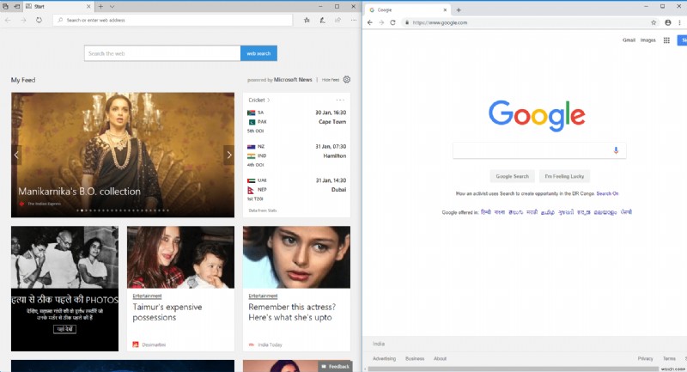Close the Start tab in Edge

88,7
